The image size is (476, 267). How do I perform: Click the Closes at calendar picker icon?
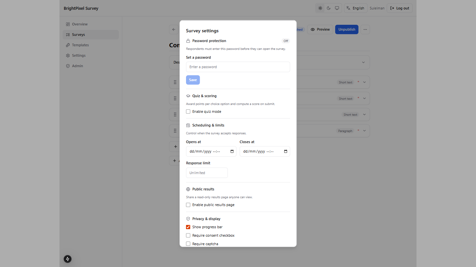coord(286,151)
